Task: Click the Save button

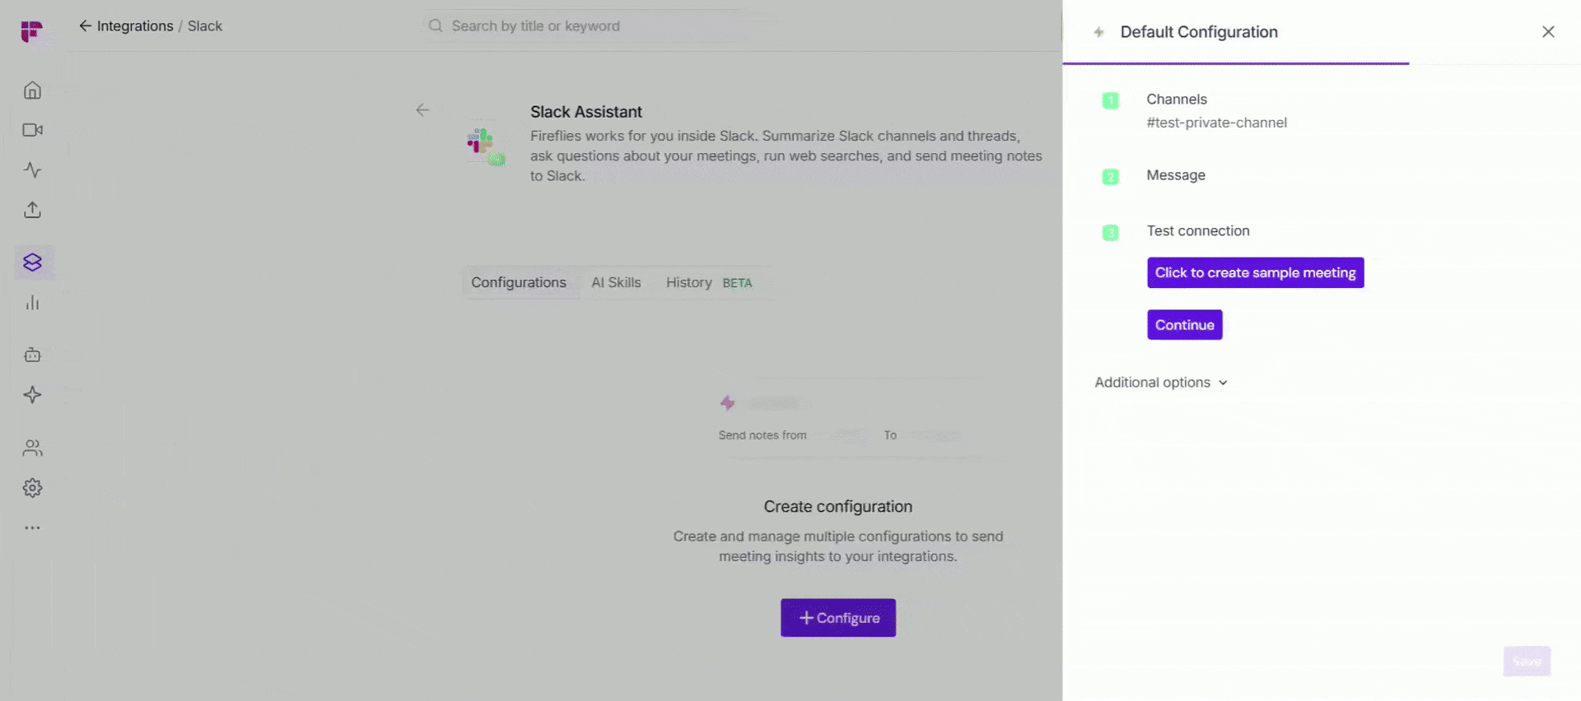Action: click(x=1527, y=662)
